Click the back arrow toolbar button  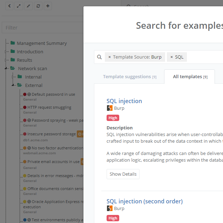click(9, 6)
